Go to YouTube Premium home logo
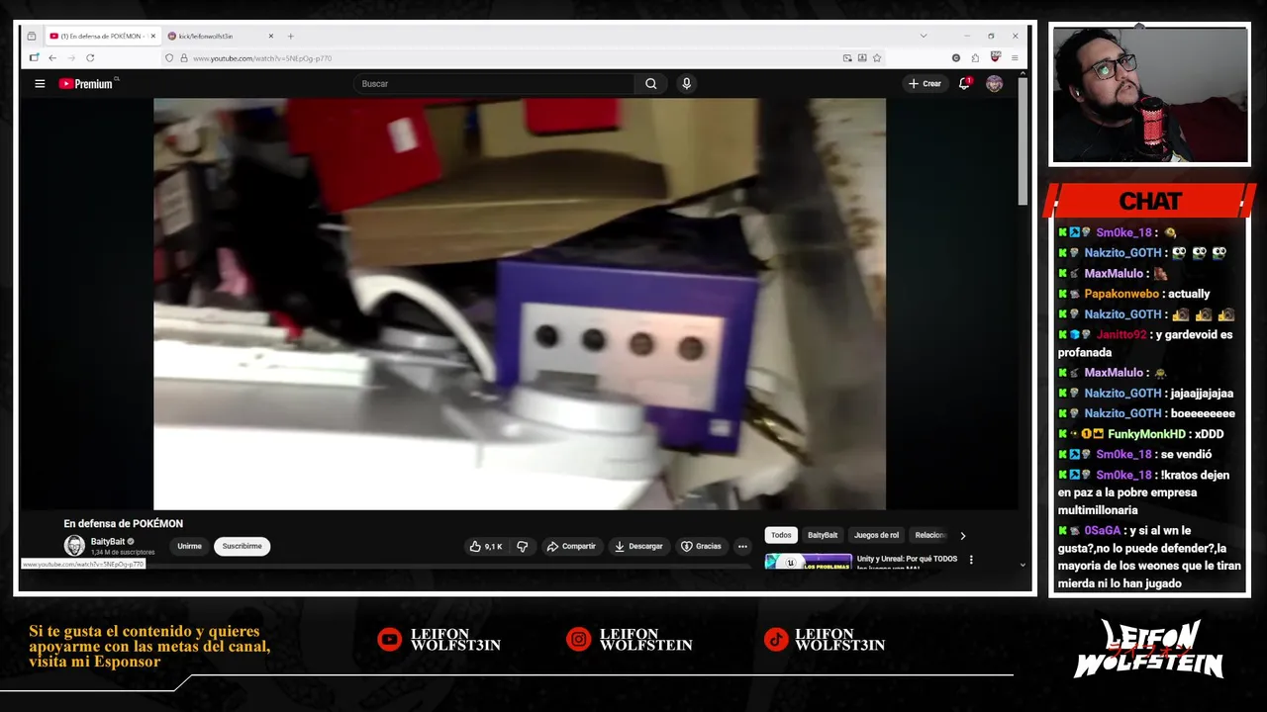The width and height of the screenshot is (1267, 712). point(88,84)
